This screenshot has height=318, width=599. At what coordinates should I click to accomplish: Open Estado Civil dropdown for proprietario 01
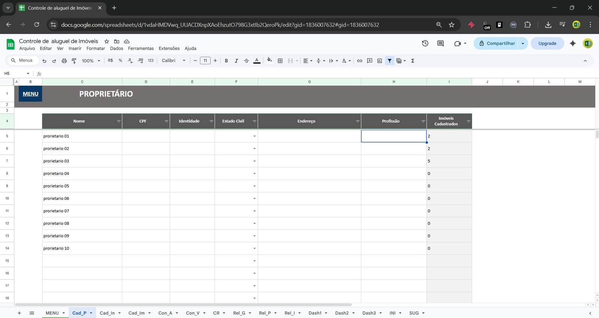[x=254, y=136]
